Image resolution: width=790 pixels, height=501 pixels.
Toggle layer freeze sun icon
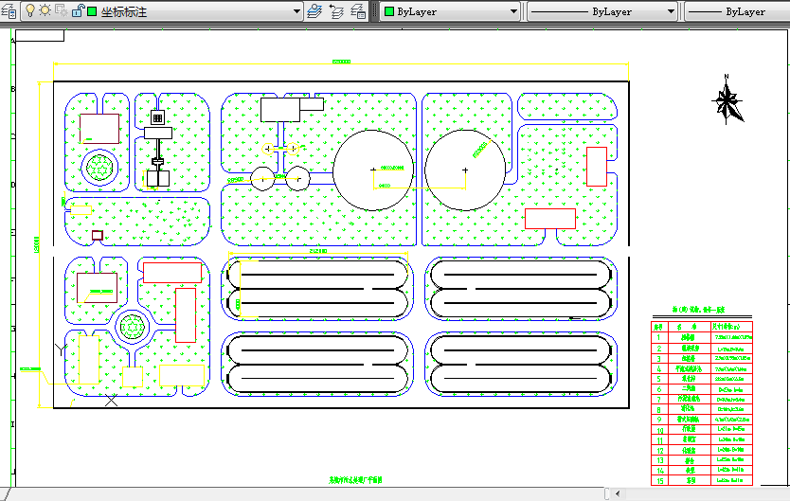(45, 11)
